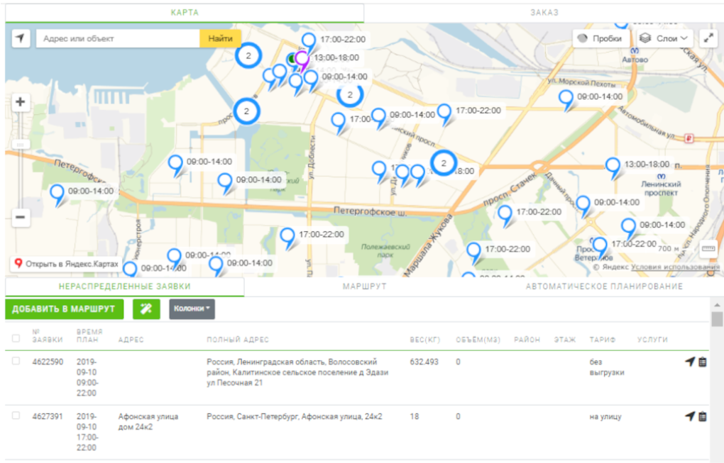
Task: Open clipboard icon for order 4622590
Action: click(x=703, y=362)
